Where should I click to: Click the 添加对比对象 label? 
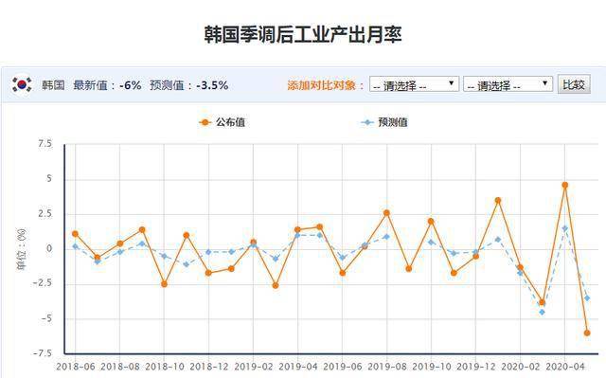tap(326, 84)
